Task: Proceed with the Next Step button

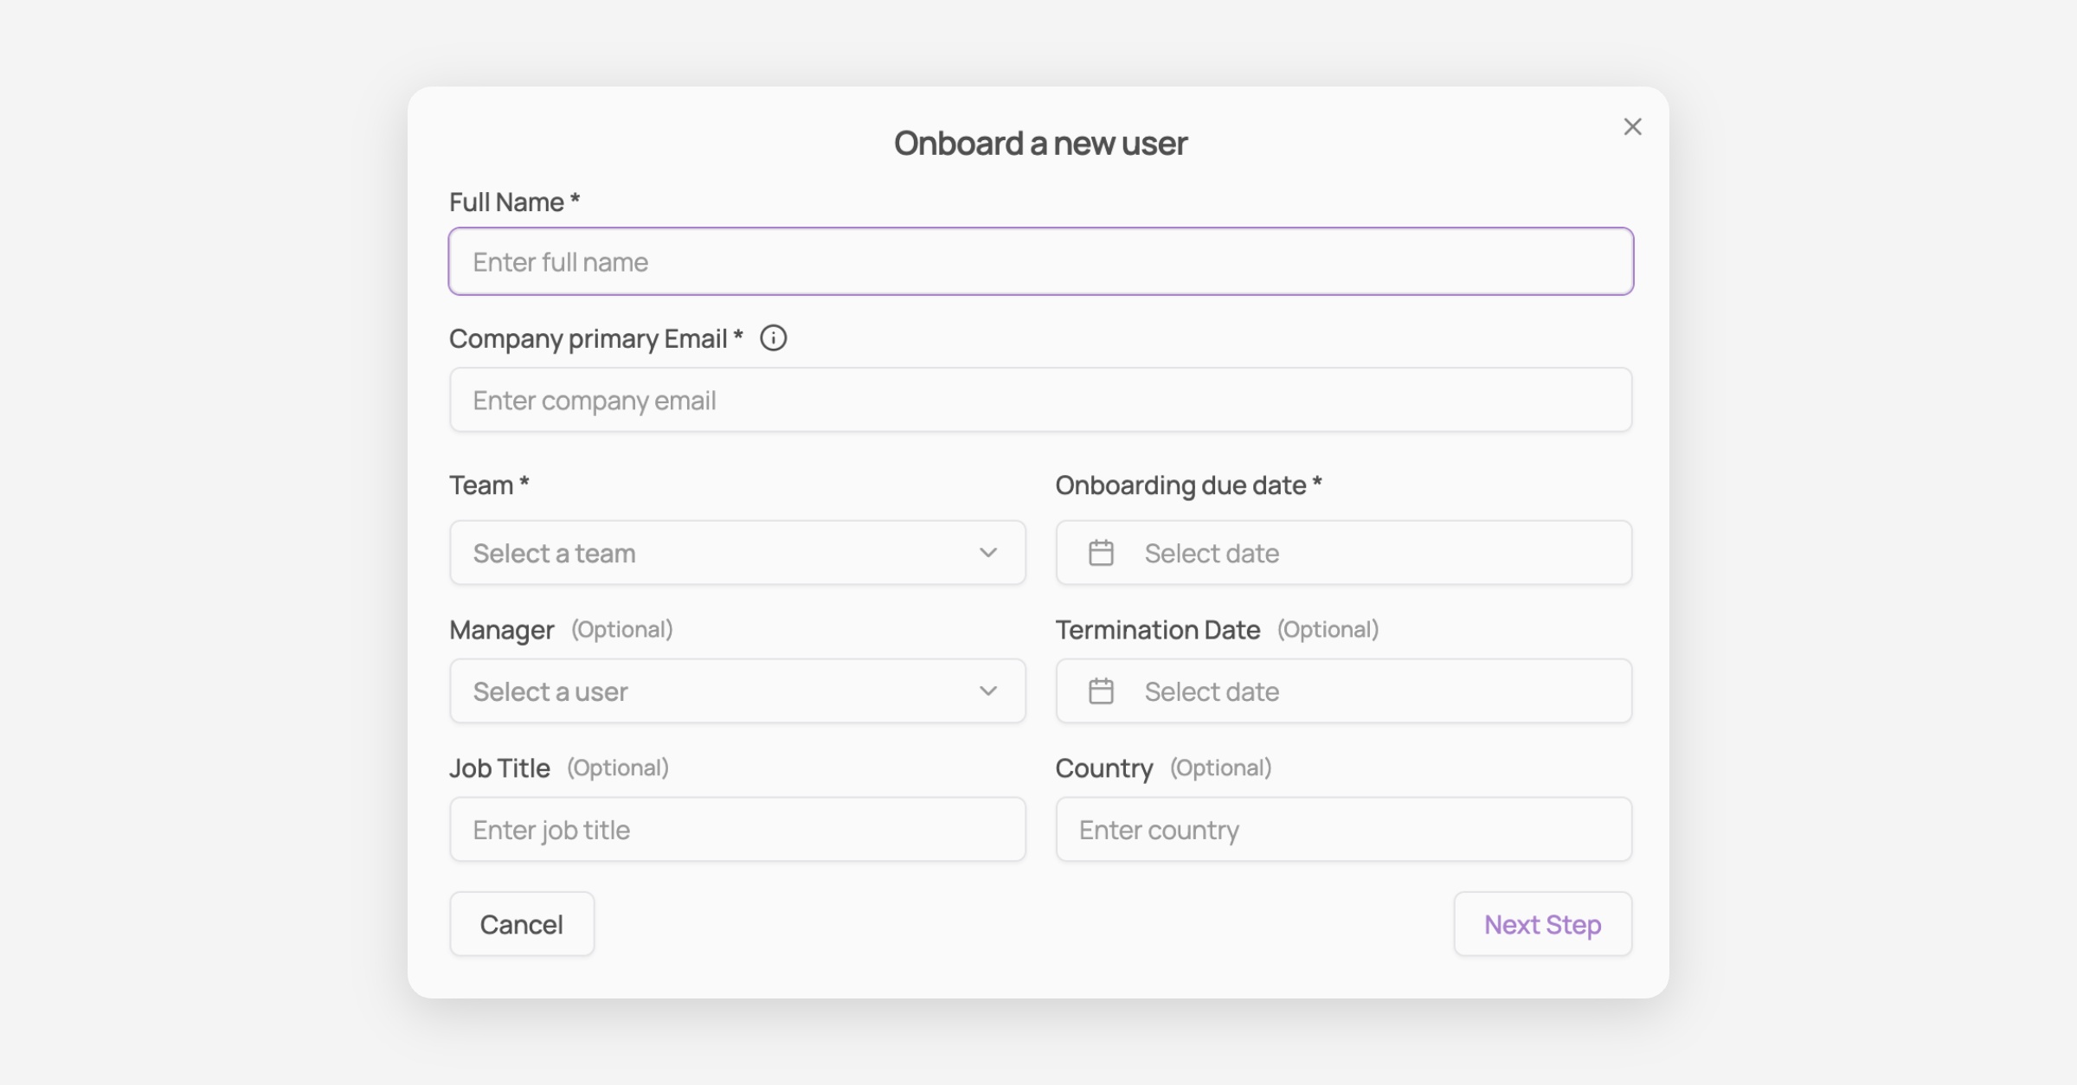Action: coord(1542,924)
